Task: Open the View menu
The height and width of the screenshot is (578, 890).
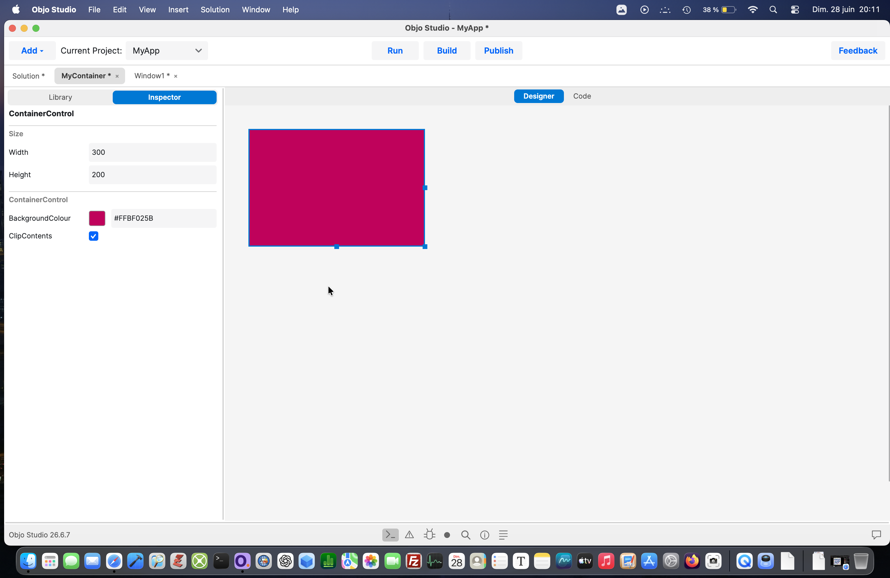Action: [x=147, y=10]
